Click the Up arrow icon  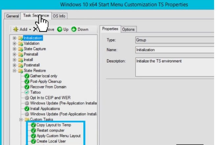point(60,29)
